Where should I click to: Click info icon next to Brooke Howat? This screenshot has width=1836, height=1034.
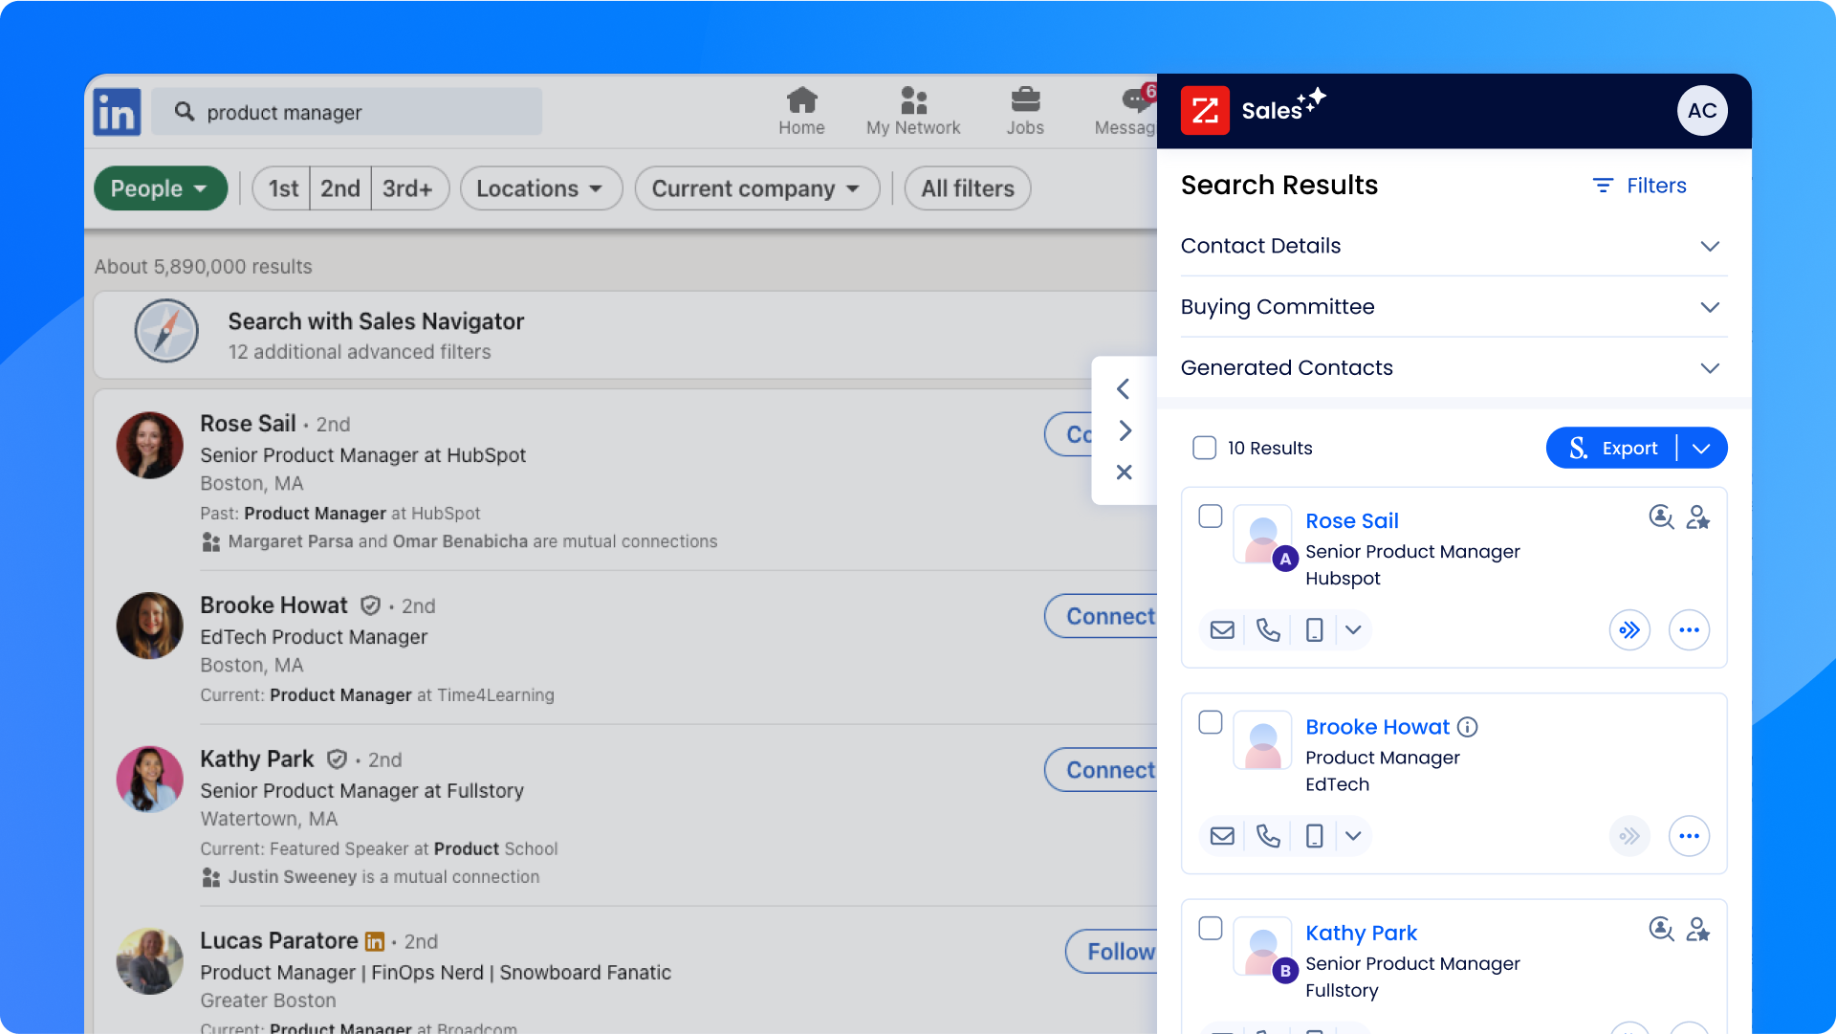click(x=1468, y=728)
